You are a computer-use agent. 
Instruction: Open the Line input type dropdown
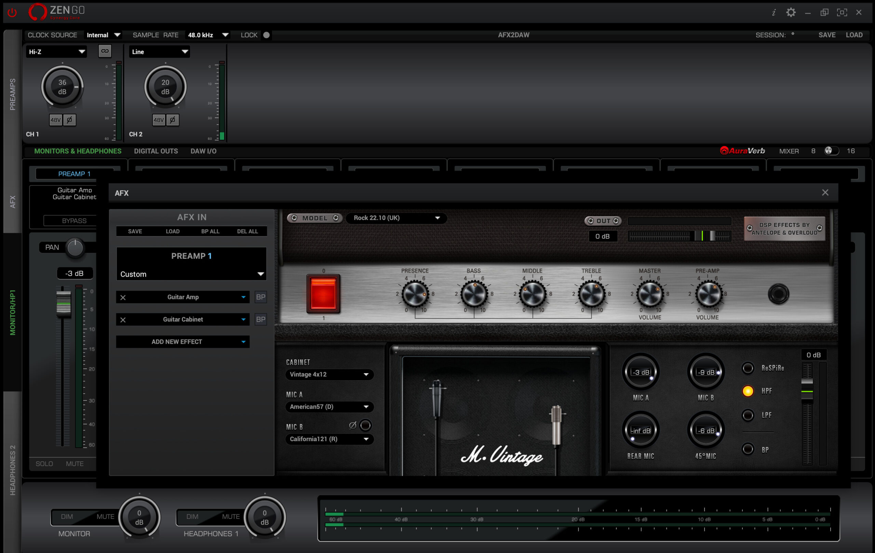point(160,52)
